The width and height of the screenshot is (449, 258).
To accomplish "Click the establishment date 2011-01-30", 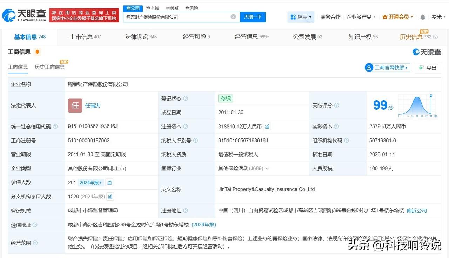I will pyautogui.click(x=231, y=113).
